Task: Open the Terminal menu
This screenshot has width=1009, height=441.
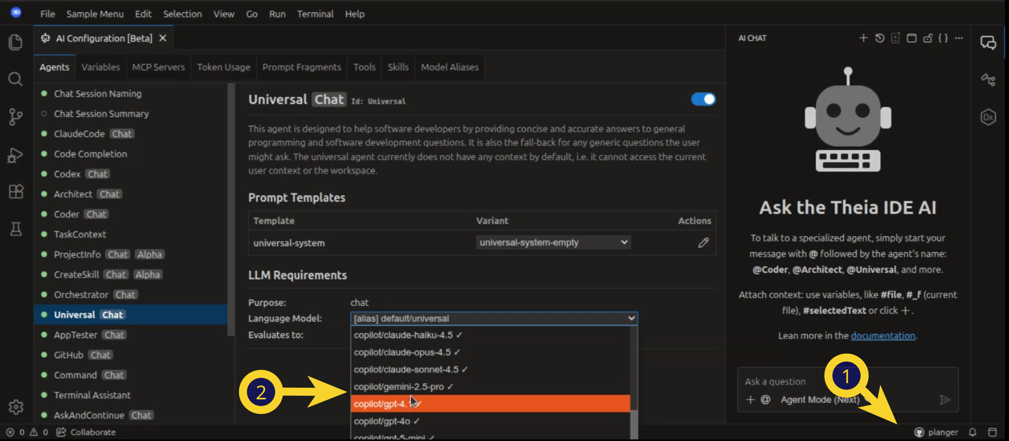Action: point(315,14)
